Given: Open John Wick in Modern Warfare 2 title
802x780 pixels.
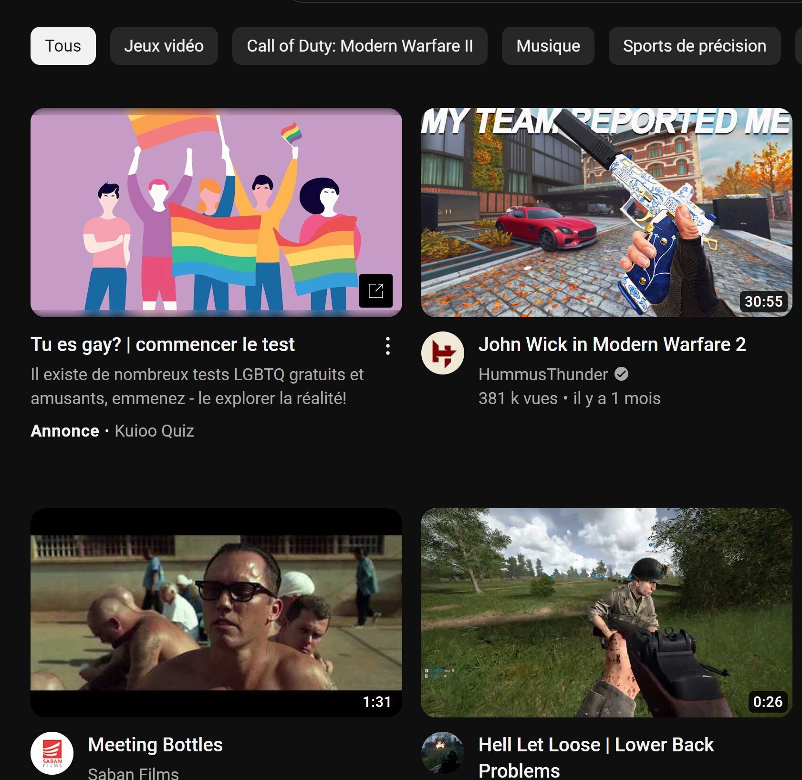Looking at the screenshot, I should coord(612,344).
